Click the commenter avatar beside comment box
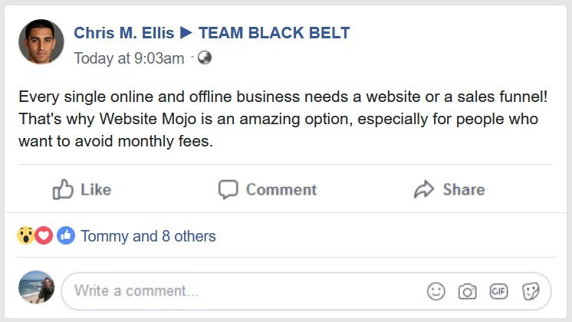The image size is (572, 322). coord(37,288)
